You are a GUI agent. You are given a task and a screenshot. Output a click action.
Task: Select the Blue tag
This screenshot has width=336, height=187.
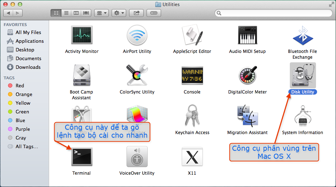coord(16,120)
